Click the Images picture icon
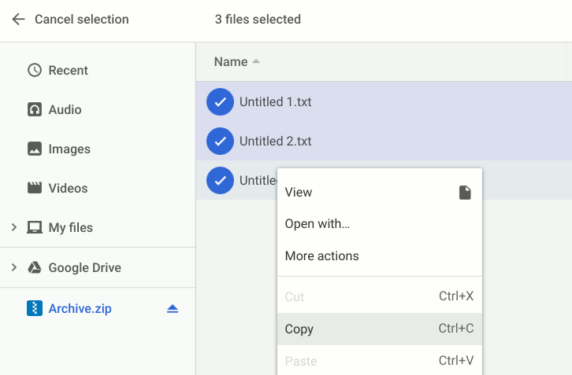Image resolution: width=572 pixels, height=375 pixels. 35,149
